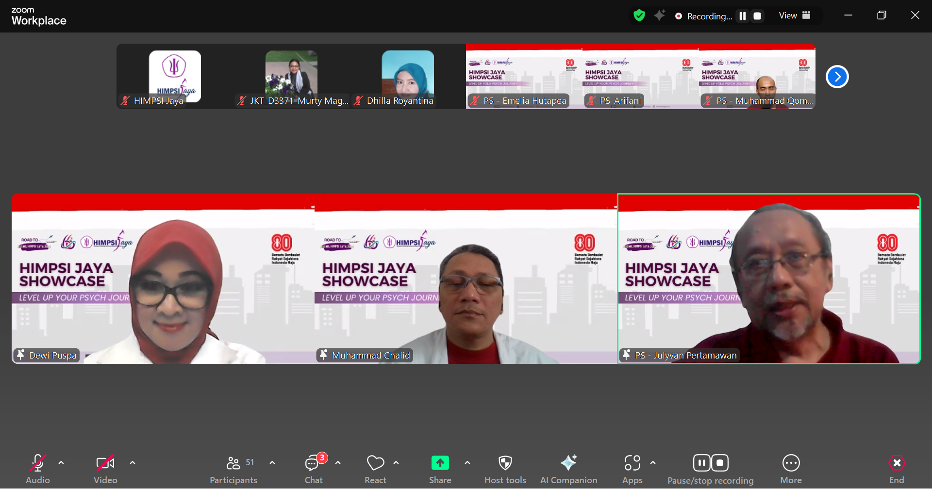
Task: Stop the recording from the bottom toolbar
Action: 720,463
